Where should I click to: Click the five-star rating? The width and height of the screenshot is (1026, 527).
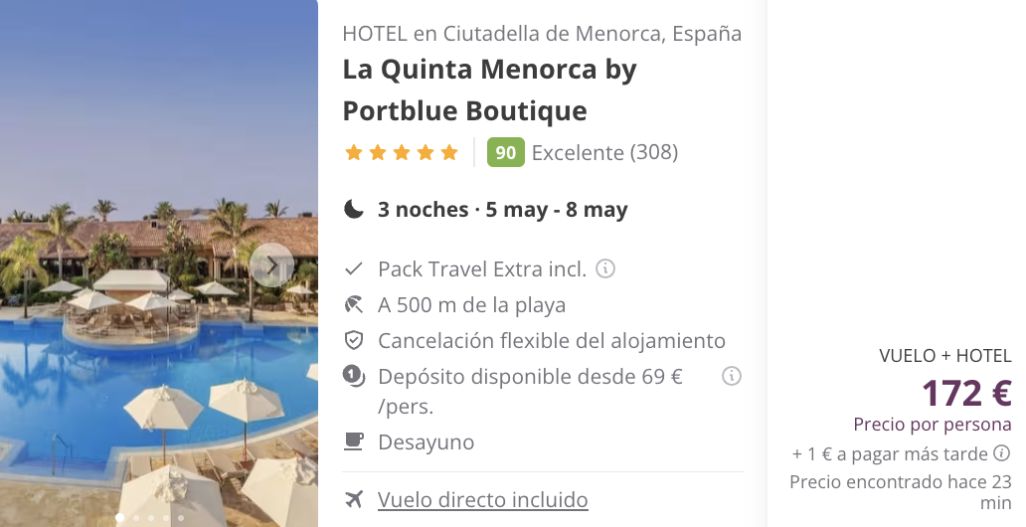401,152
